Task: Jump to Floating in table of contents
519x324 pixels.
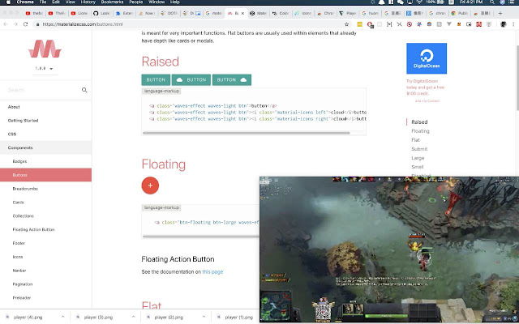Action: tap(420, 130)
